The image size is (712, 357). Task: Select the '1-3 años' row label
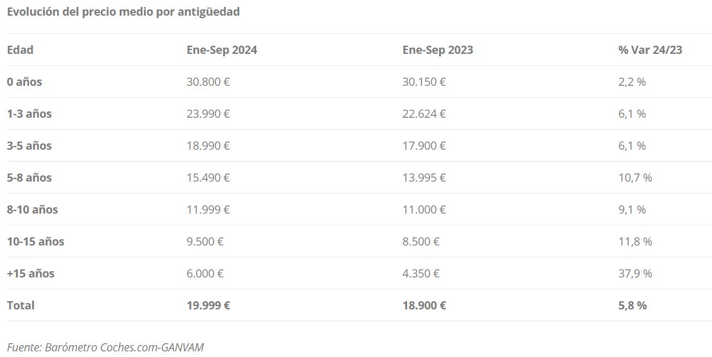29,113
